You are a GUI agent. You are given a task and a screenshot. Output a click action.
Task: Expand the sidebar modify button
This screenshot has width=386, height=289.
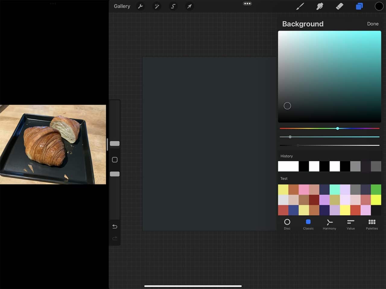(115, 160)
